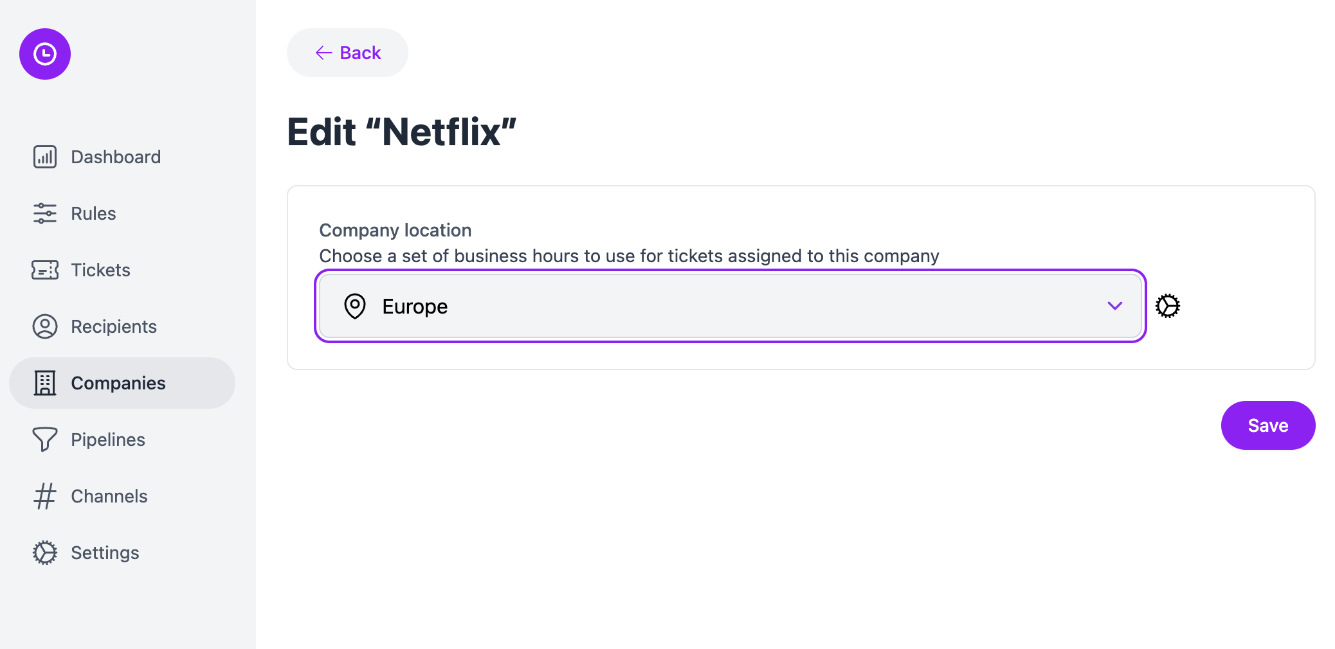
Task: Go Back to previous page
Action: tap(347, 53)
